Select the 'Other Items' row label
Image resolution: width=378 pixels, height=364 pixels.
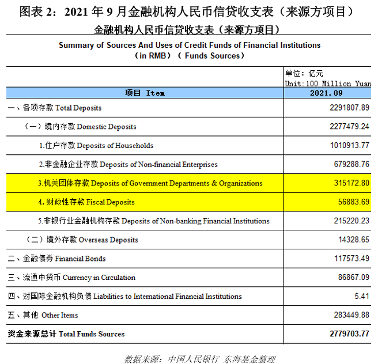point(43,315)
